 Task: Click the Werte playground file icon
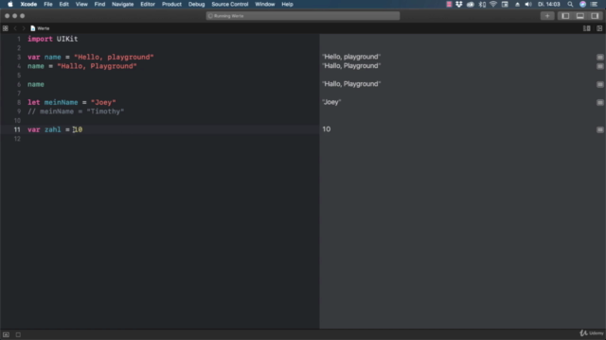[x=33, y=28]
